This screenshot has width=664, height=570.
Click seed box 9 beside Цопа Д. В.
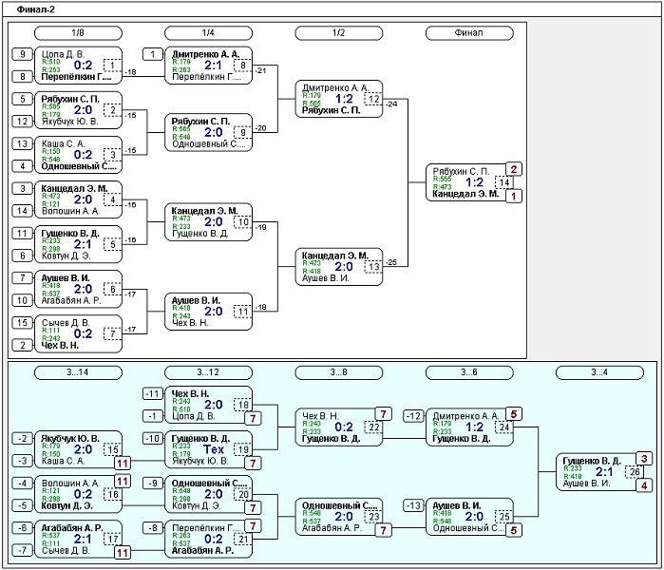click(23, 54)
